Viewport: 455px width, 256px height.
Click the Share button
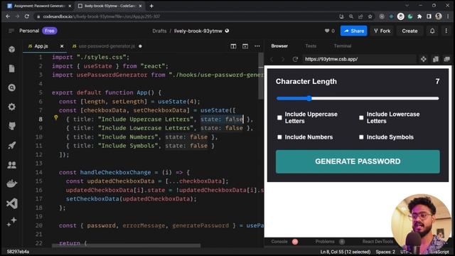pos(354,31)
